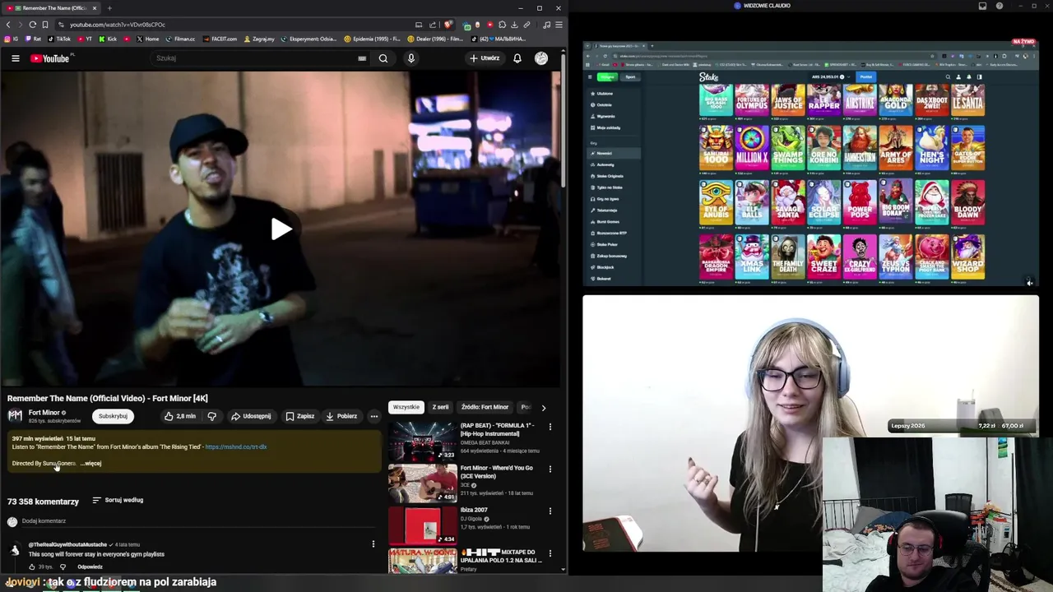Open YouTube notifications bell

tap(517, 58)
